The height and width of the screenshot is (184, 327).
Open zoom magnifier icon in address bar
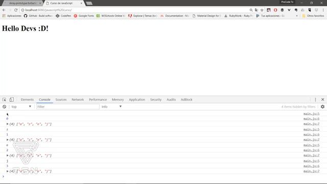pos(251,10)
